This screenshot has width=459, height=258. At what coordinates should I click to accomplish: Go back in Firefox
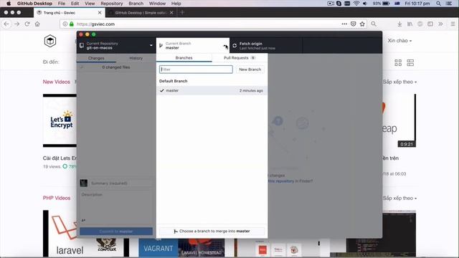(x=6, y=24)
